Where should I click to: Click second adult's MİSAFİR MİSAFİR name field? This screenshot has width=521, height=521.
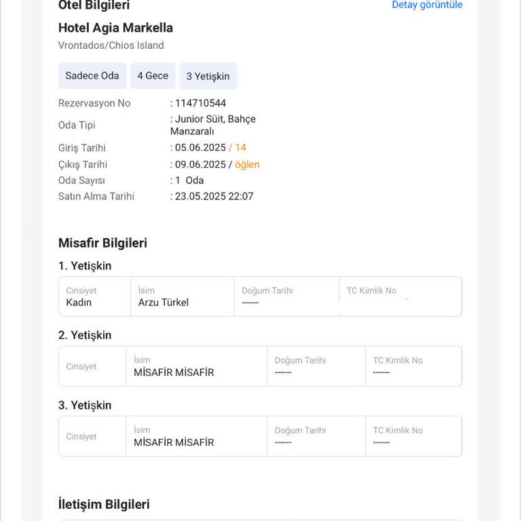(196, 366)
